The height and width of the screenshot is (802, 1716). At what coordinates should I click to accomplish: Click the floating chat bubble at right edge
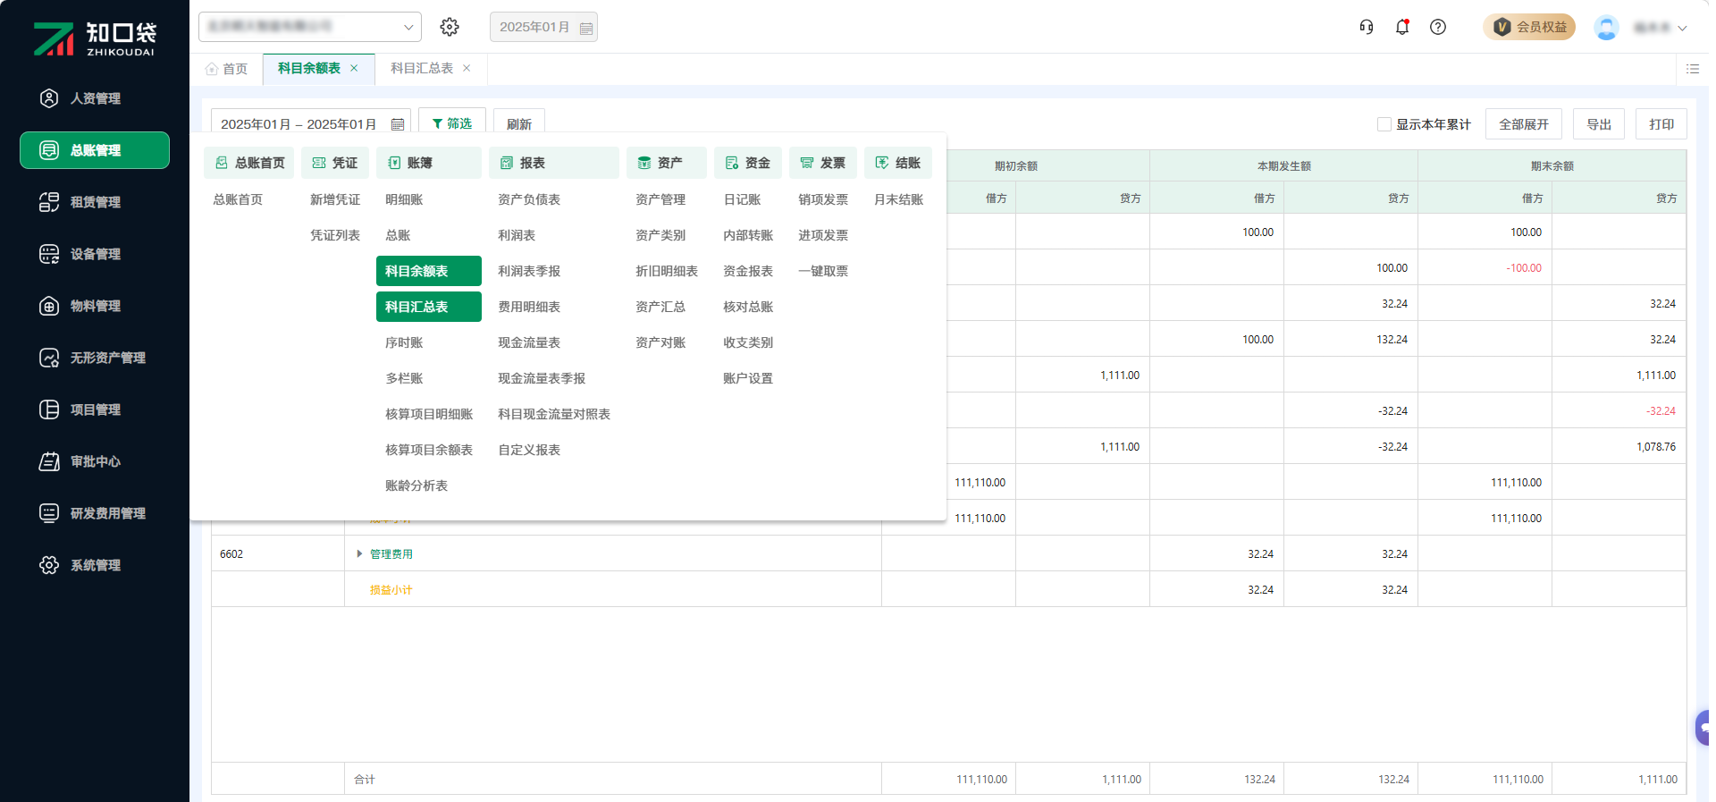[1703, 728]
